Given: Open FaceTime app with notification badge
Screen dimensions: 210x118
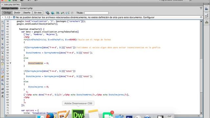Looking at the screenshot, I should [108, 115].
